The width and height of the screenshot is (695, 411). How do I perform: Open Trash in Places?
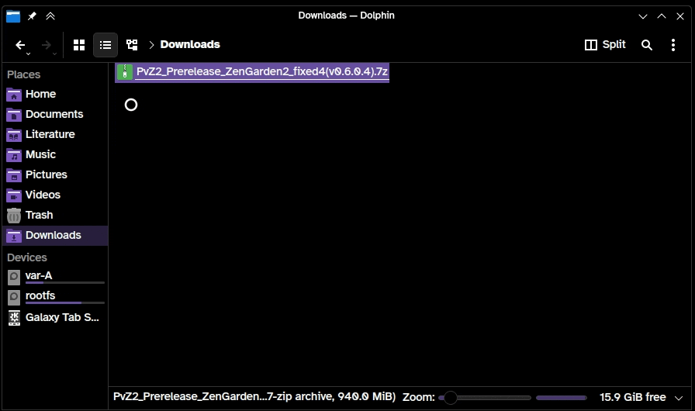(55, 215)
